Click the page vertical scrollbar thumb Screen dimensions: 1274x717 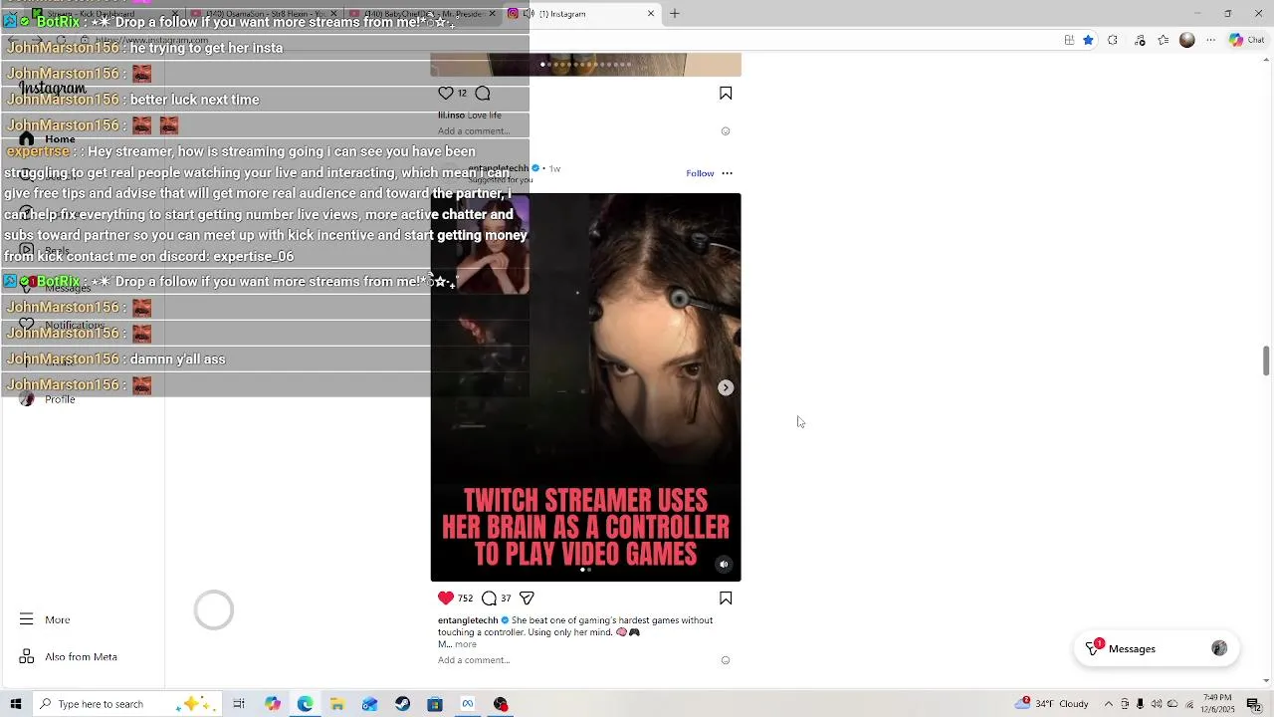tap(1266, 360)
